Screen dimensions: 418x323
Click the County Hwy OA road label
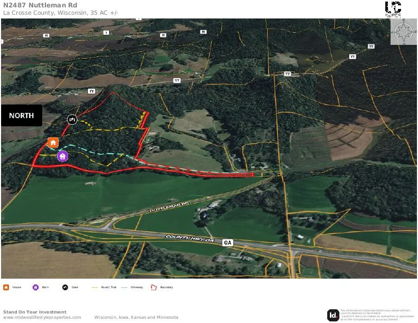pyautogui.click(x=189, y=238)
